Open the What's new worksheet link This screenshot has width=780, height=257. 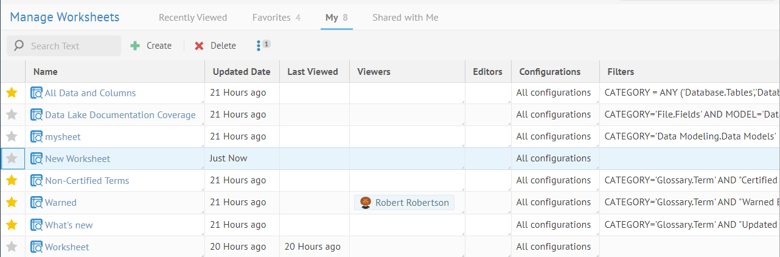69,225
